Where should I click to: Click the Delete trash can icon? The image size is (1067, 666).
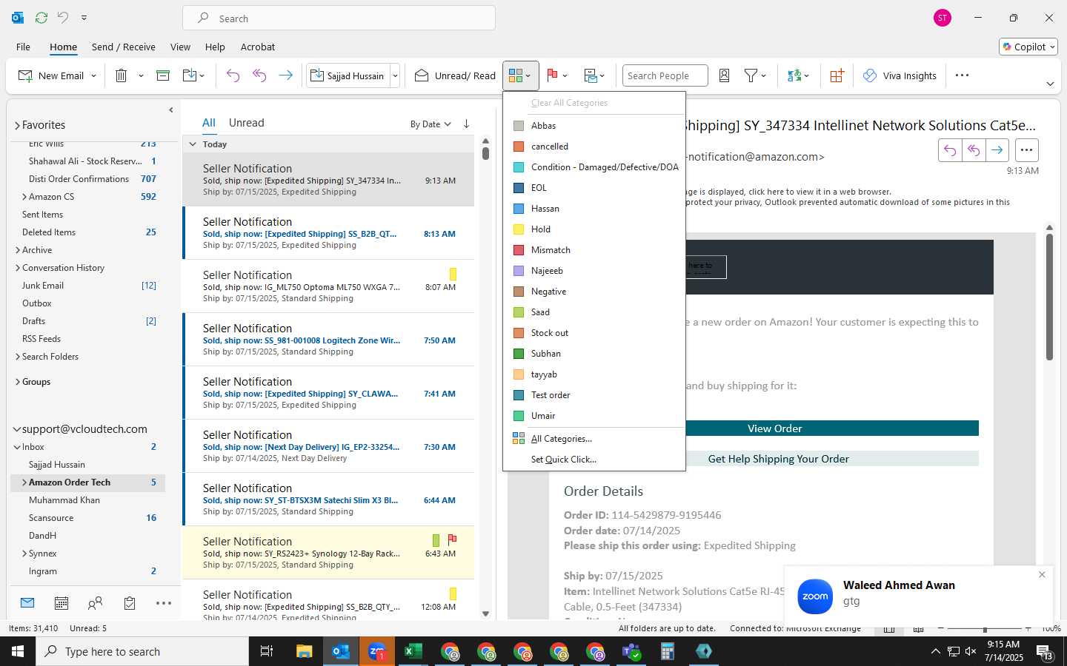point(122,75)
